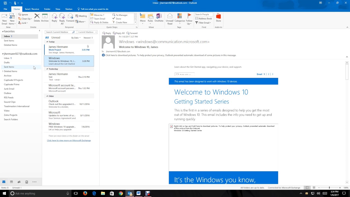Switch to People view icon

(x=19, y=182)
